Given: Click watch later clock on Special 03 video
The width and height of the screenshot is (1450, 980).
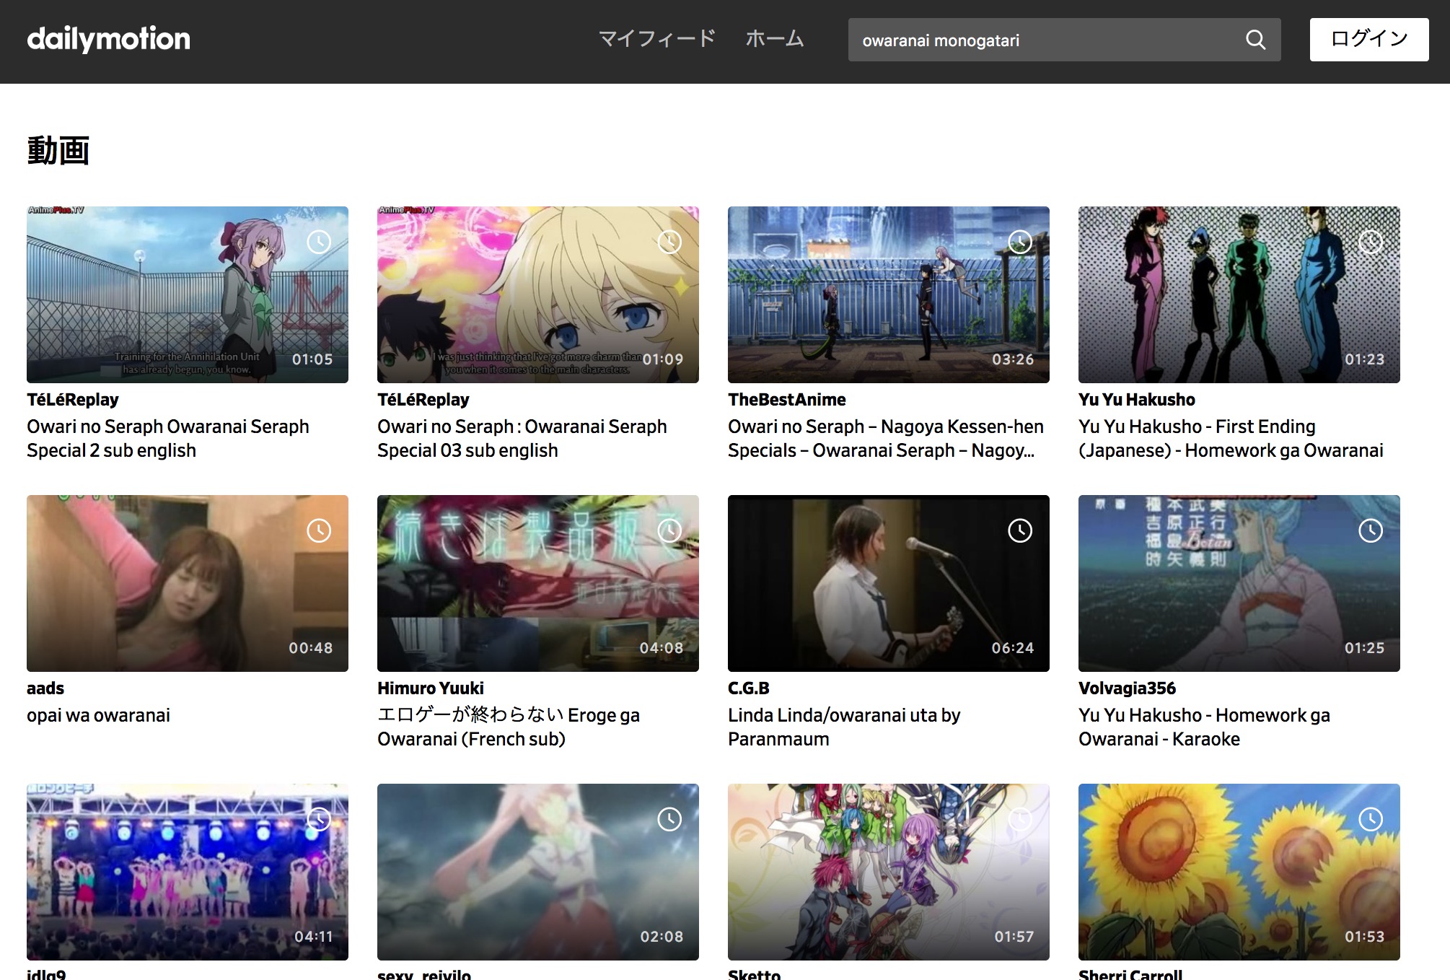Looking at the screenshot, I should coord(669,242).
